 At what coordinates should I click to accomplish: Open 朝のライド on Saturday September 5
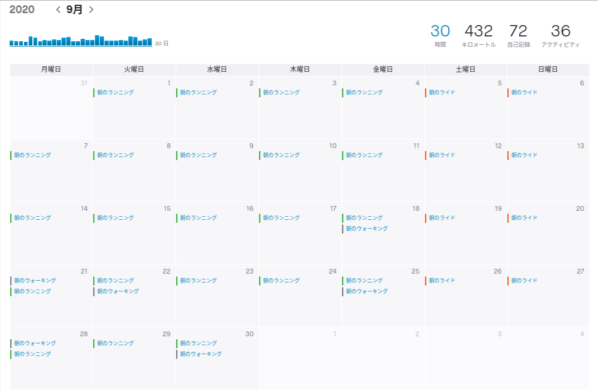(x=442, y=93)
